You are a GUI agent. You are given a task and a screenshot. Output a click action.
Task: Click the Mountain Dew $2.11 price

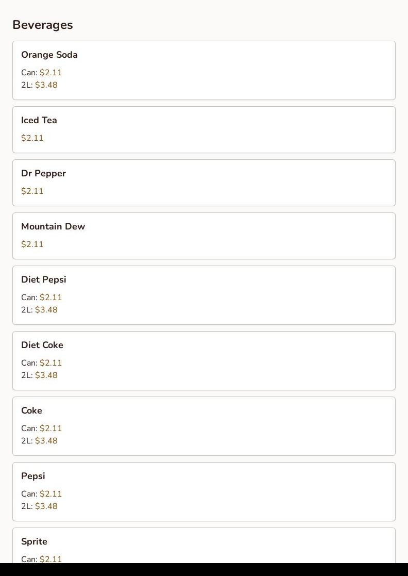coord(32,244)
